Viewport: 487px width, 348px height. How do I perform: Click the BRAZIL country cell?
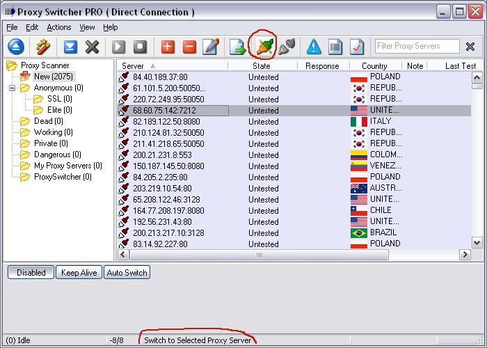pyautogui.click(x=374, y=232)
